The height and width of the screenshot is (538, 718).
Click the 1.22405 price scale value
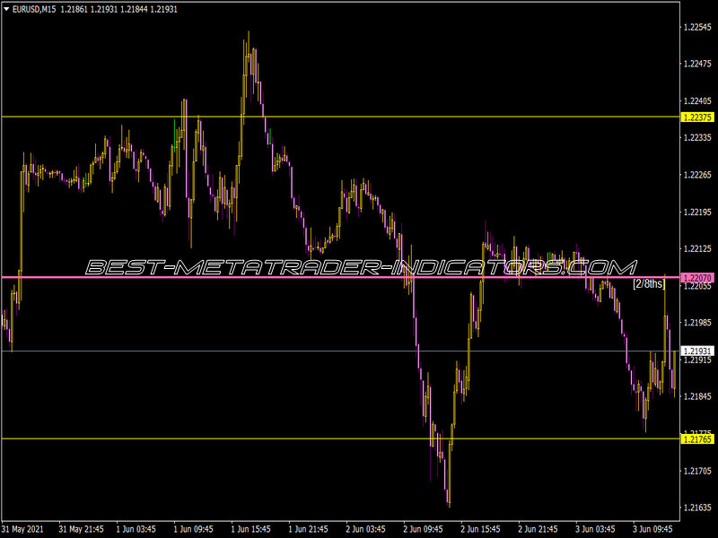(697, 101)
